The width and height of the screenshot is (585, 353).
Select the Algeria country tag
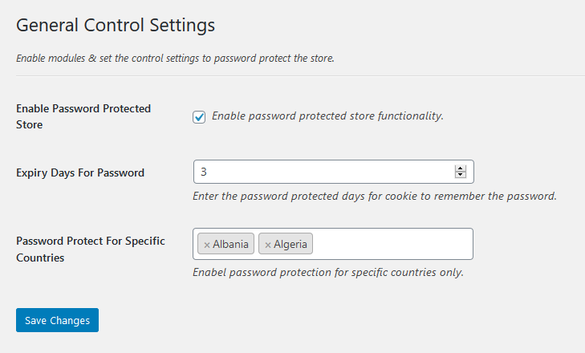tap(290, 245)
